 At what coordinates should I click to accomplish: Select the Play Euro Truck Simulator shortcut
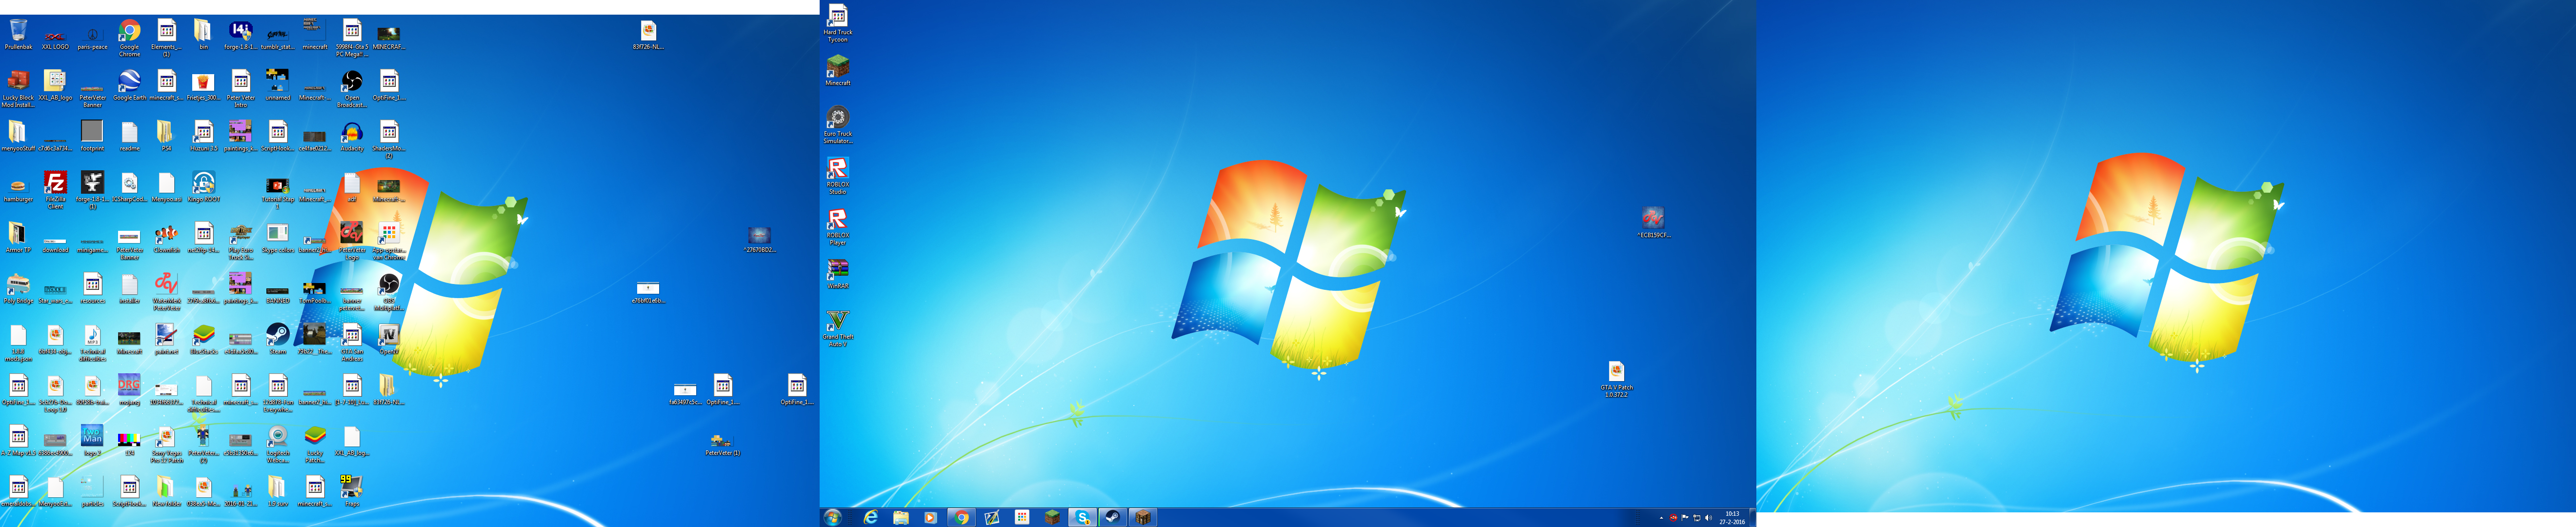coord(241,241)
